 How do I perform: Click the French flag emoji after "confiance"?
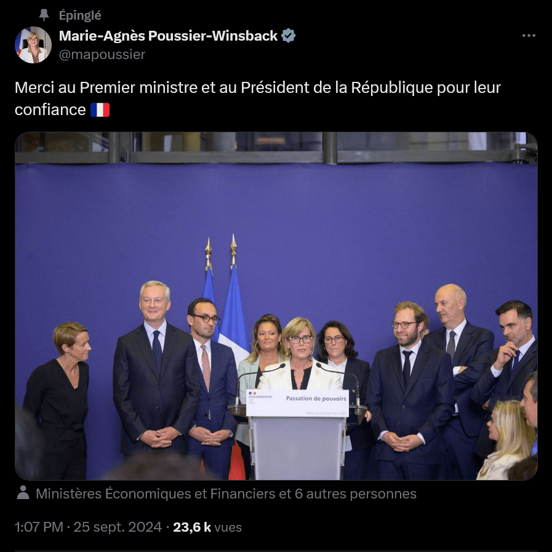click(100, 110)
